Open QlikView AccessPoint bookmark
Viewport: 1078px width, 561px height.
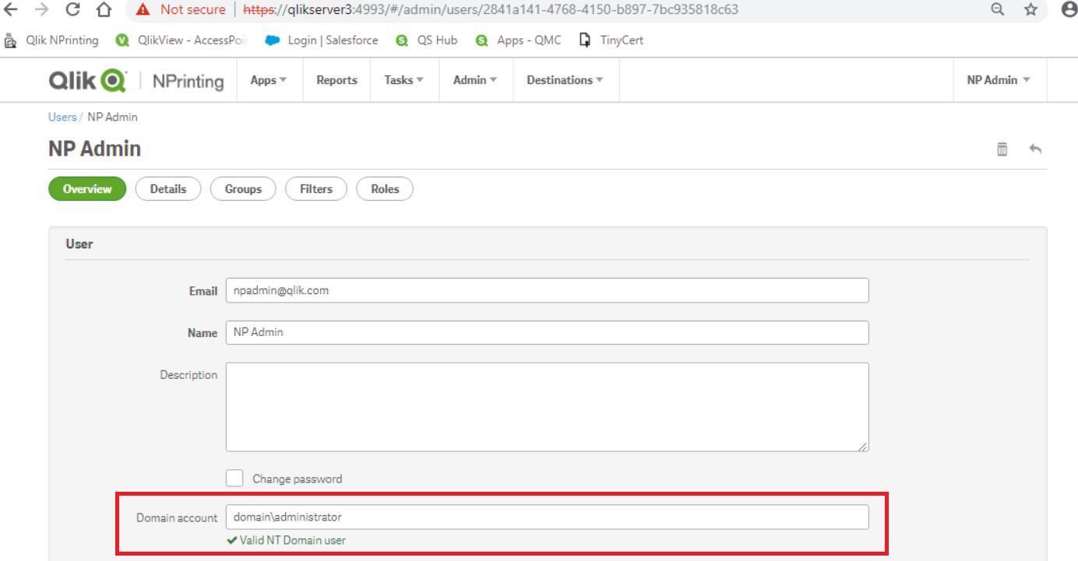181,40
